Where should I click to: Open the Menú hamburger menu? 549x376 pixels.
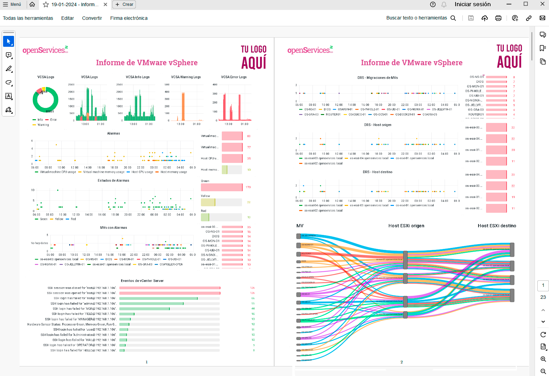tap(12, 4)
